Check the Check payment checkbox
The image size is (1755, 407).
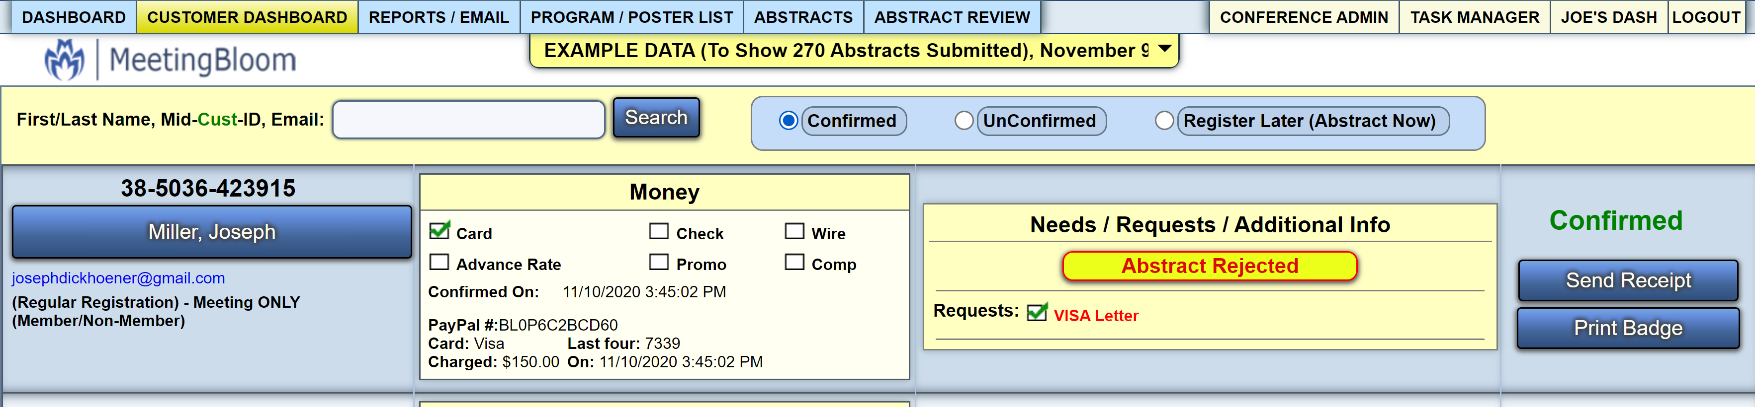click(658, 231)
